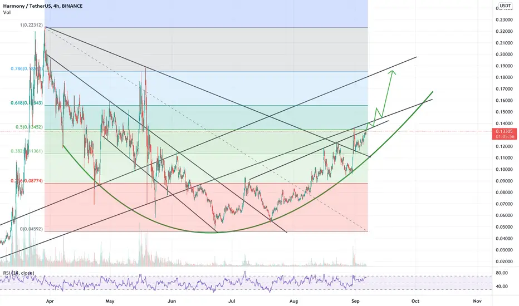This screenshot has height=306, width=519.
Task: Select the Fibonacci 0.236(0.08774) level label
Action: [27, 181]
